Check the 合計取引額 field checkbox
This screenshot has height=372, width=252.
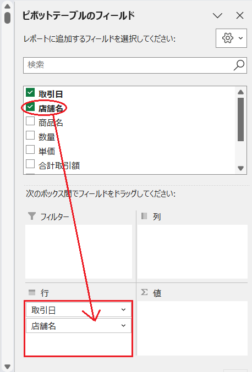tap(30, 164)
